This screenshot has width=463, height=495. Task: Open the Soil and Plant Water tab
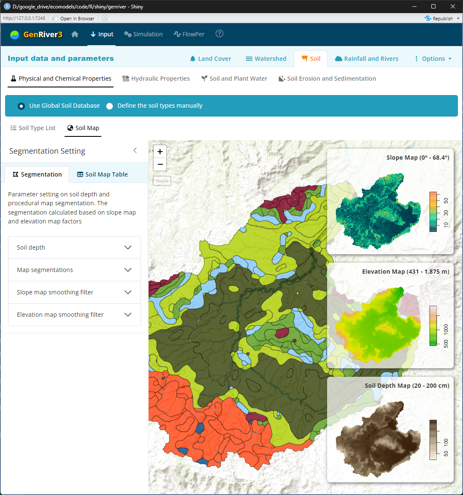tap(234, 79)
